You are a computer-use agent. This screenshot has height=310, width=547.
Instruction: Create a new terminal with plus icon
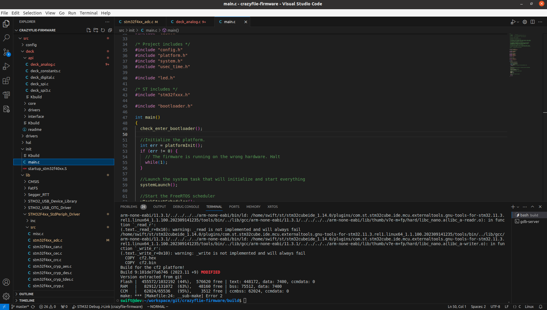[x=513, y=207]
